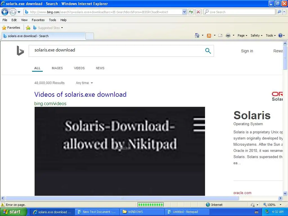Screen dimensions: 288x216
Task: Expand the Home button dropdown arrow
Action: (x=202, y=35)
